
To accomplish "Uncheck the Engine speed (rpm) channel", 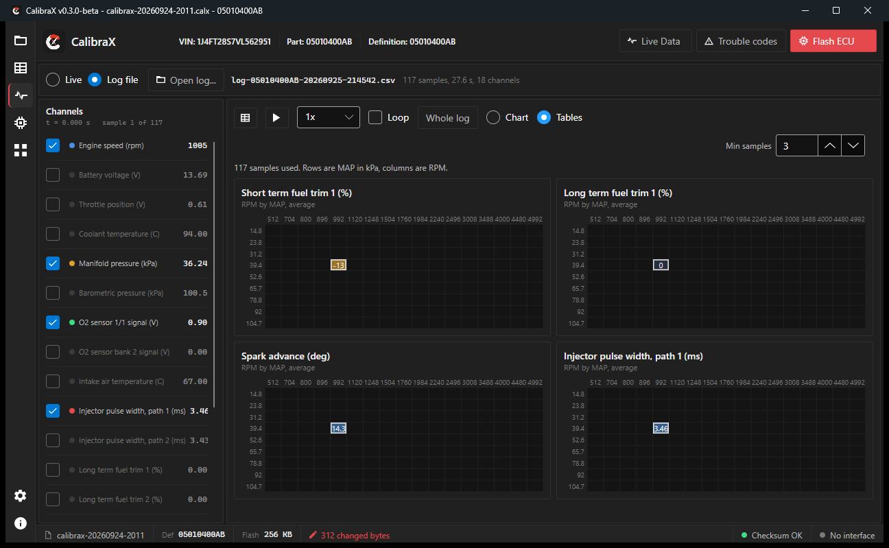I will tap(53, 145).
